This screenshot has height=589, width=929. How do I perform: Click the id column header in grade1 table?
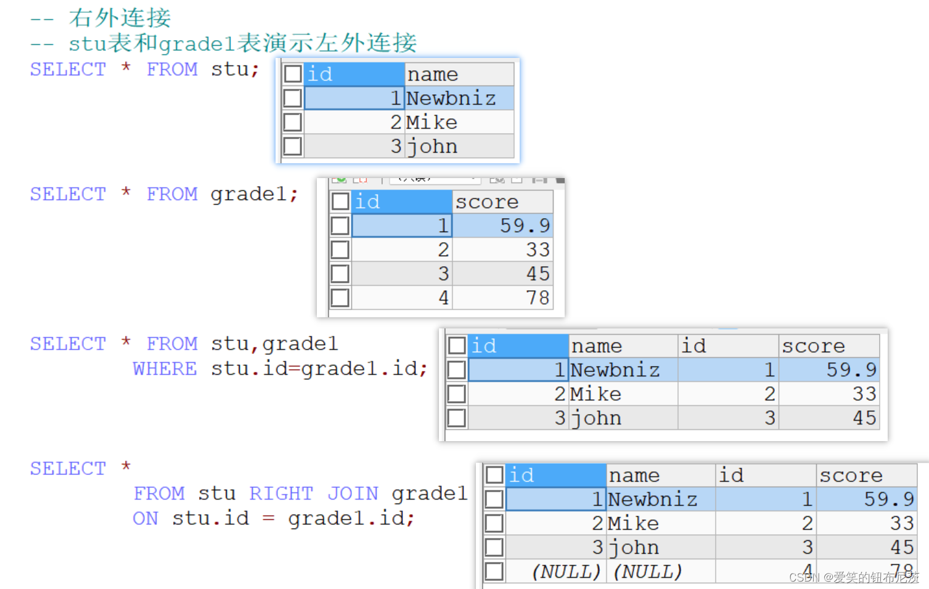402,201
